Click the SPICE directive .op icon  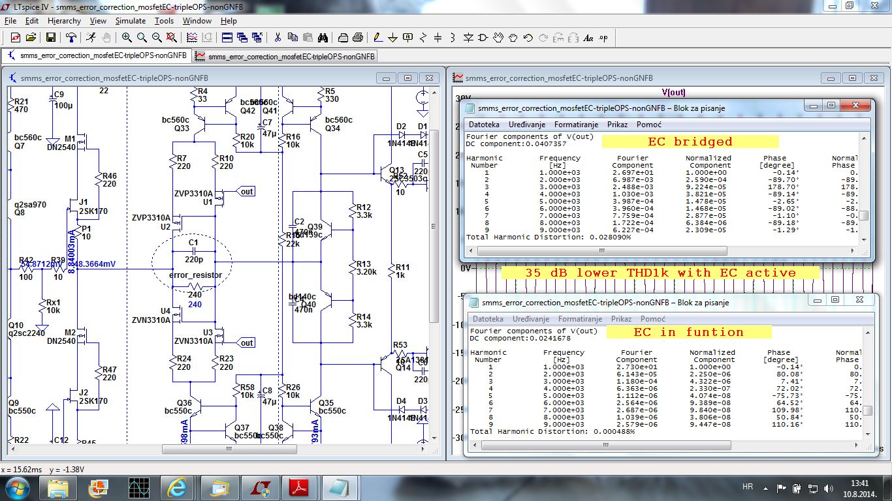pos(603,38)
